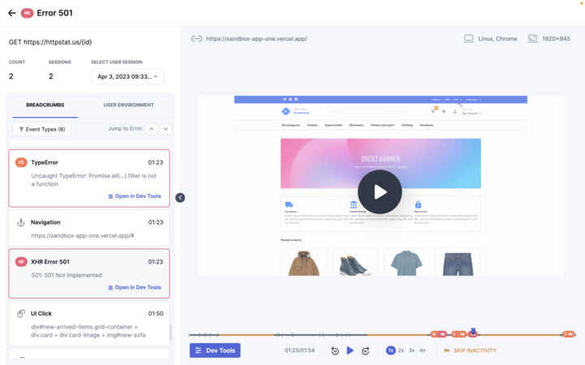Select 1x playback speed
The height and width of the screenshot is (365, 585).
[x=391, y=350]
